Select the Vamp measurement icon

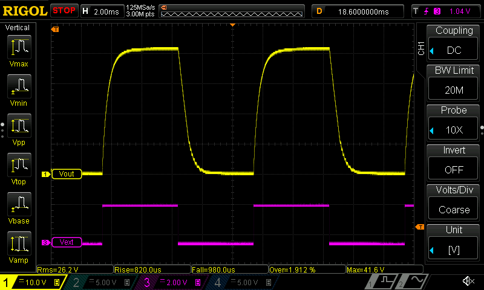(19, 243)
